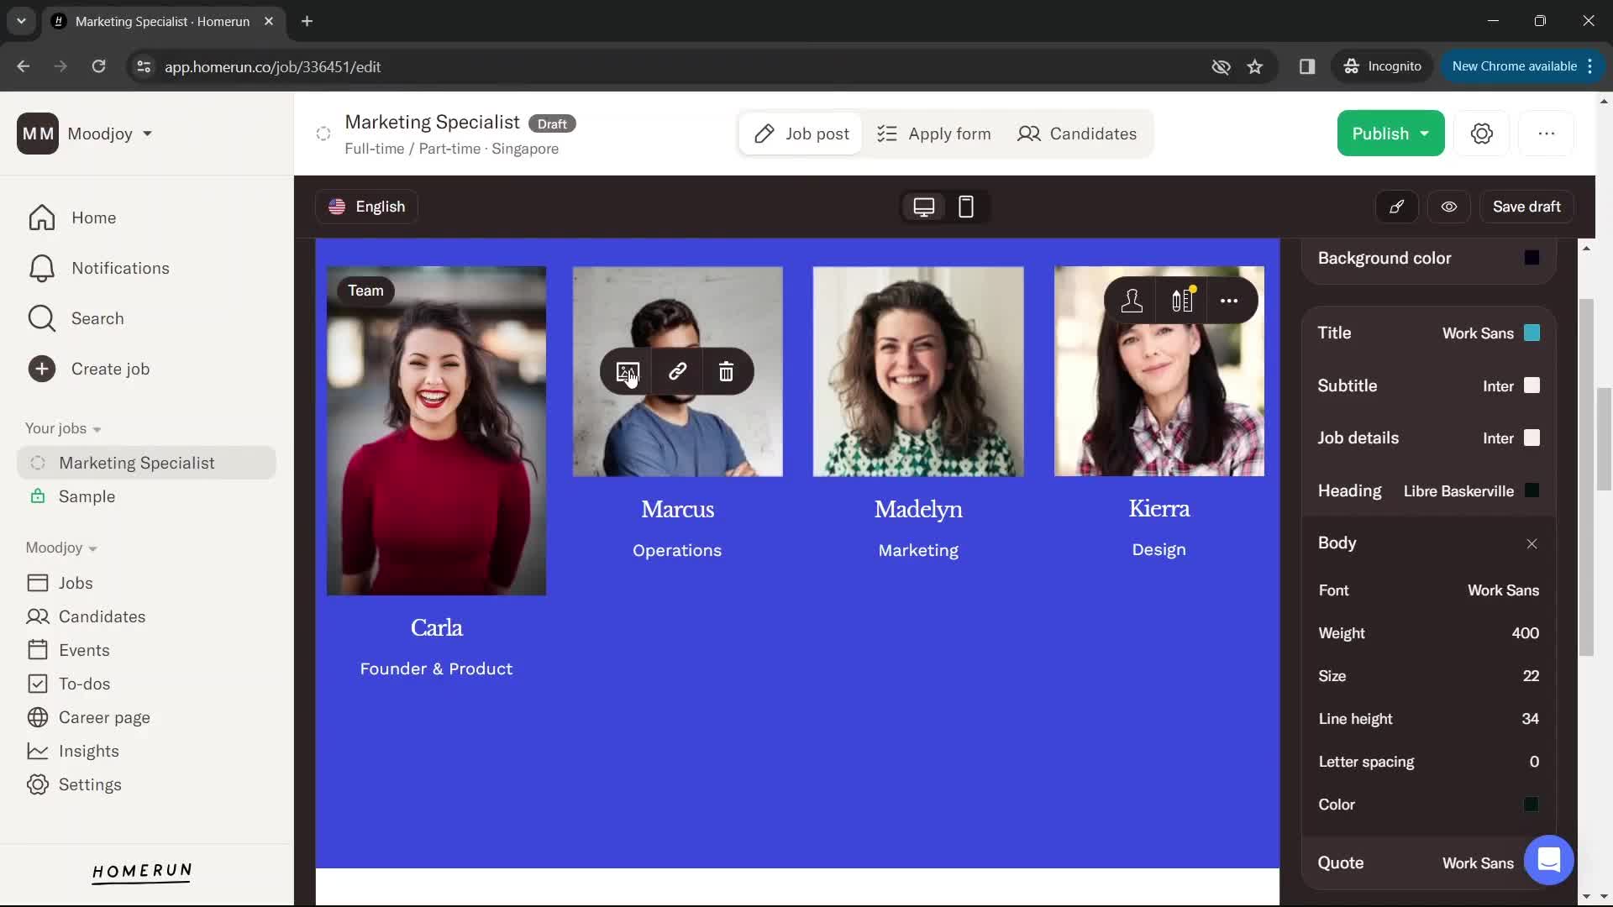Viewport: 1613px width, 907px height.
Task: Click Background color swatch
Action: click(x=1532, y=258)
